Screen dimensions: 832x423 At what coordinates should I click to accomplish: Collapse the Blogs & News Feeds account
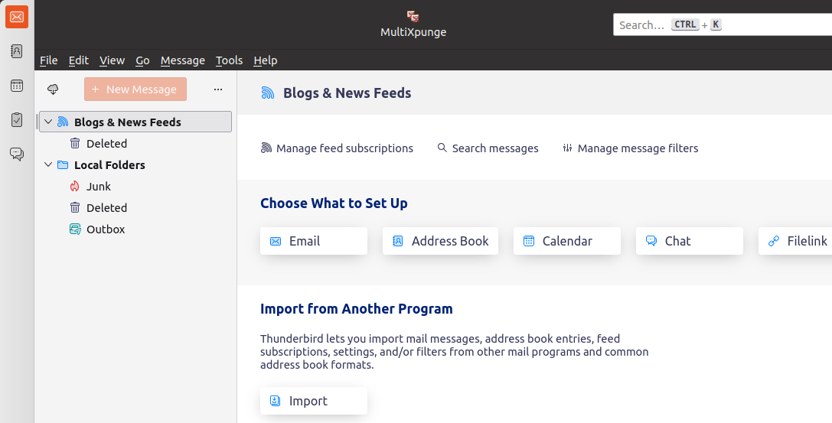(x=48, y=122)
